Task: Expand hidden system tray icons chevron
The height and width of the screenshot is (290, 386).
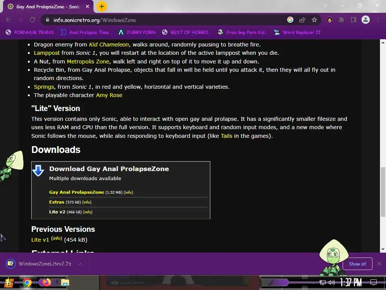Action: click(313, 282)
